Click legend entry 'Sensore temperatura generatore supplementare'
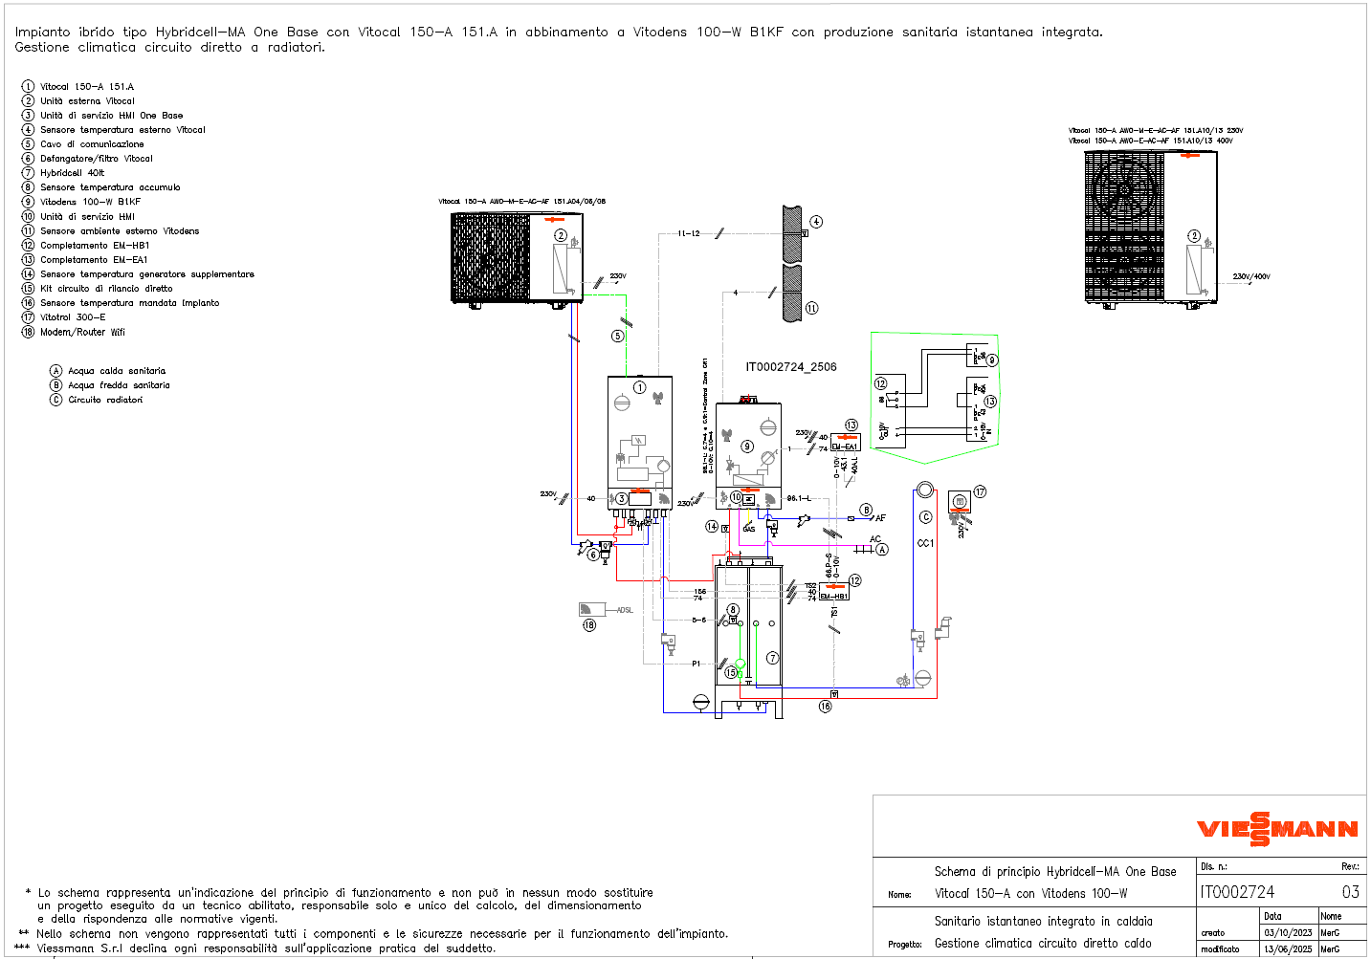Screen dimensions: 1371x959 [147, 273]
